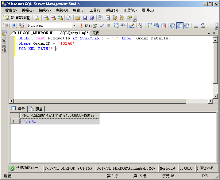Screen dimensions: 220x180
Task: Open the Object Explorer toolbar icon
Action: 115,18
